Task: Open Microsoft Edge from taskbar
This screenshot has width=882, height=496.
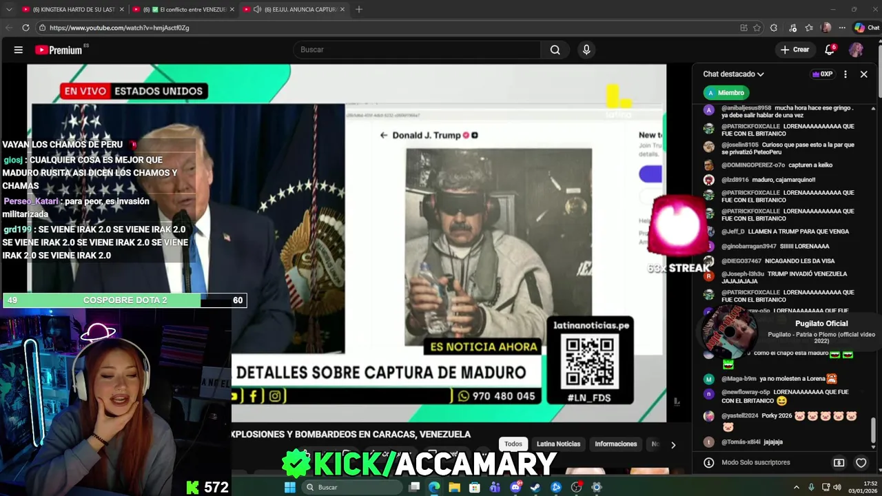Action: pos(434,487)
